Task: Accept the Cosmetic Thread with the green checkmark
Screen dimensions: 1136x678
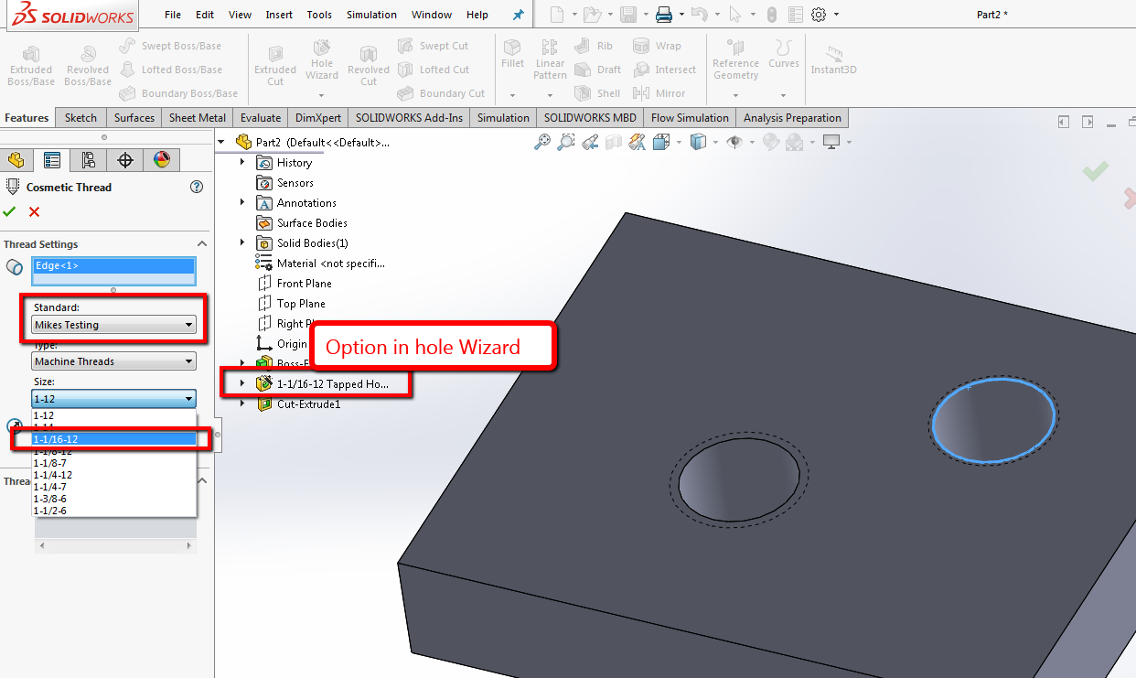Action: 9,211
